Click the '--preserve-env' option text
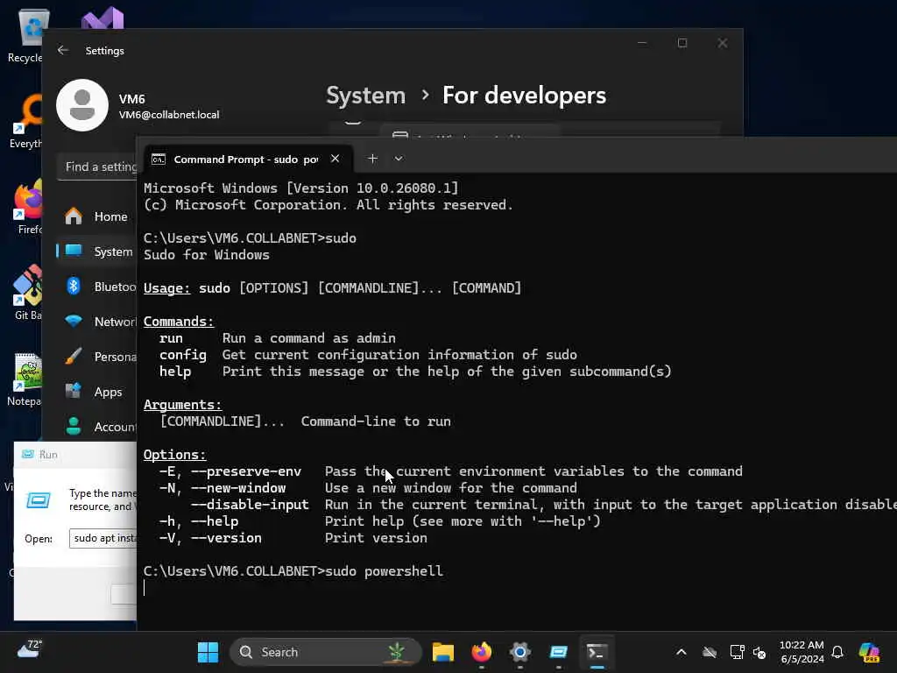The width and height of the screenshot is (897, 673). (x=246, y=471)
